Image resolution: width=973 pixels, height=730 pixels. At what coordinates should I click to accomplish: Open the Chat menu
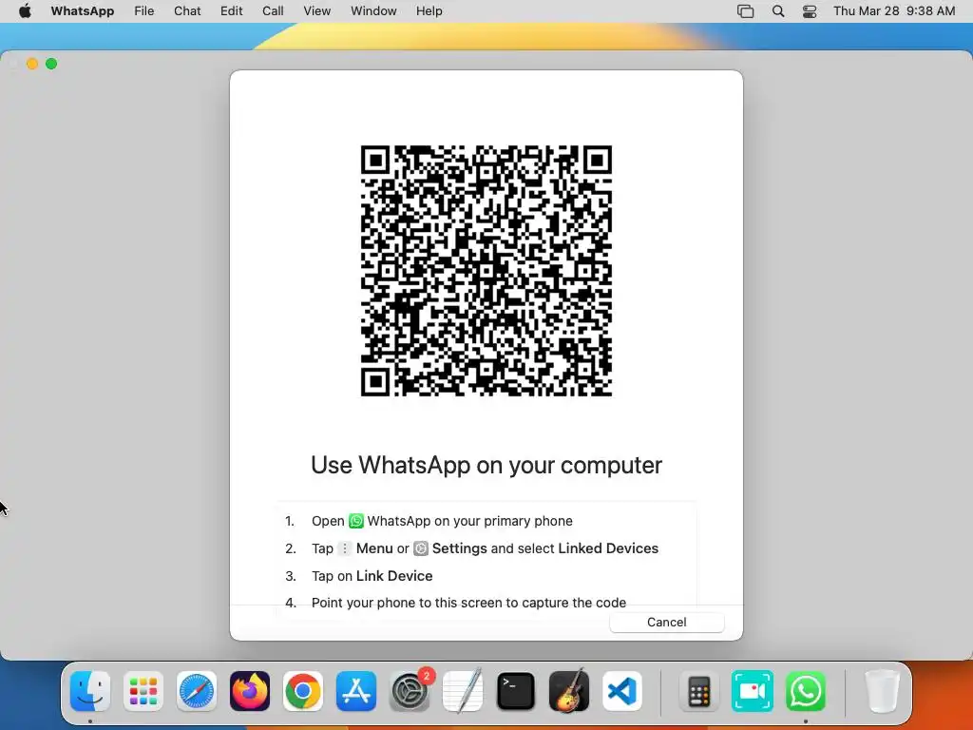click(187, 11)
